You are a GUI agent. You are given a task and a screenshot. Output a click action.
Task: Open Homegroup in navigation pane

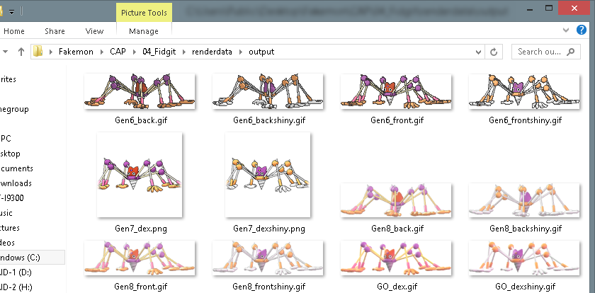coord(14,109)
